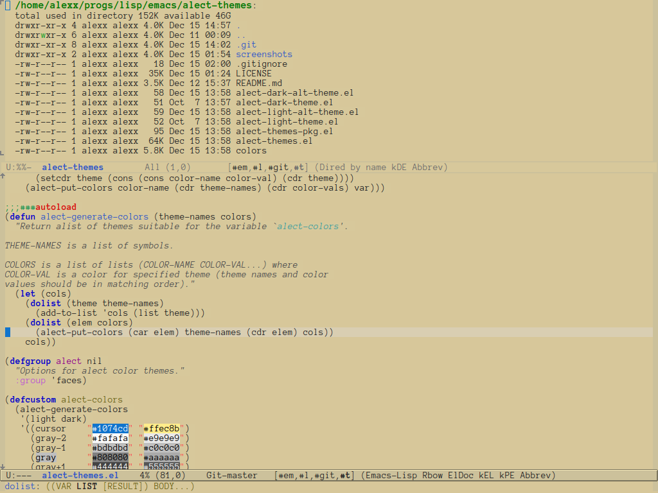Open README.md in the dired listing

click(259, 83)
